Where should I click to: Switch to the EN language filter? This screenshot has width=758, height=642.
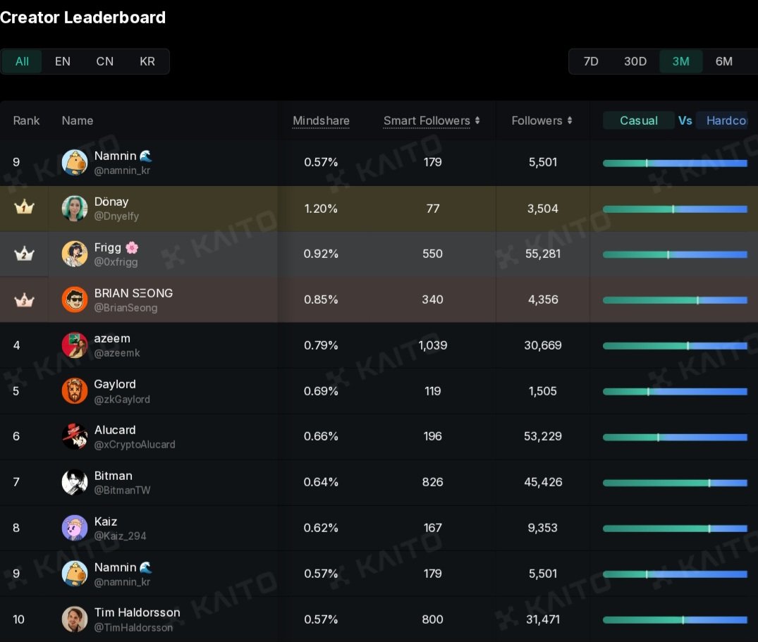pos(62,61)
